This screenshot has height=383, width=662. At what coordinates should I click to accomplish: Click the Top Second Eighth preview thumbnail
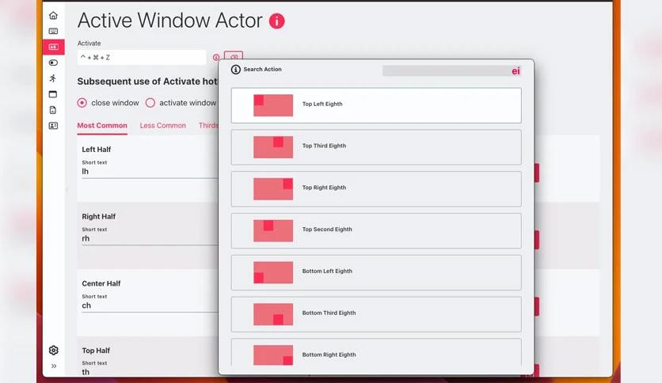coord(273,231)
